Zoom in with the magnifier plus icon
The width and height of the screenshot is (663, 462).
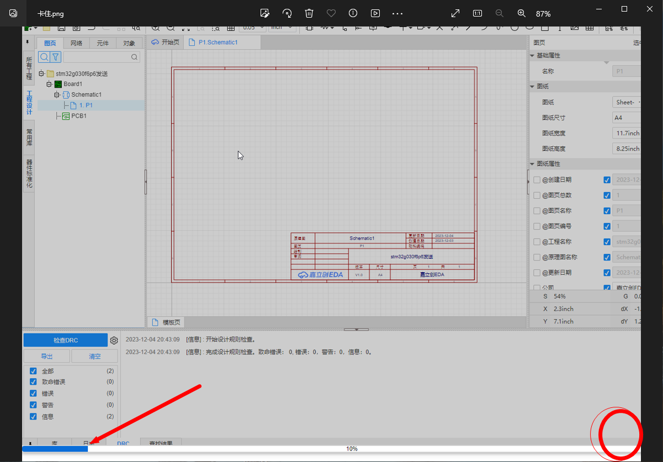click(521, 13)
